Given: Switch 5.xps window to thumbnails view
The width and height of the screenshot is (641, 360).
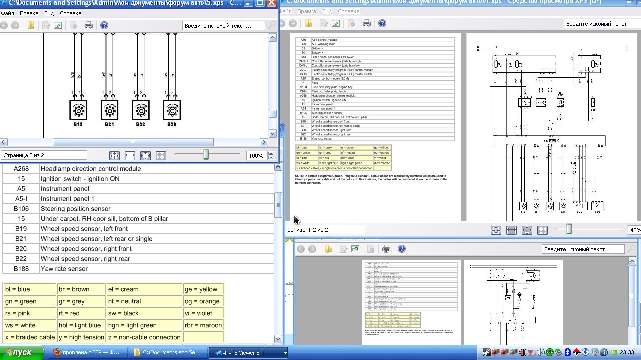Looking at the screenshot, I should [161, 156].
